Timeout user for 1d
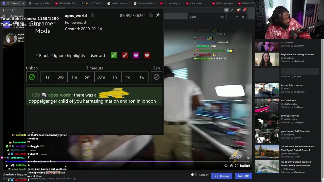324x182 pixels. (x=128, y=77)
